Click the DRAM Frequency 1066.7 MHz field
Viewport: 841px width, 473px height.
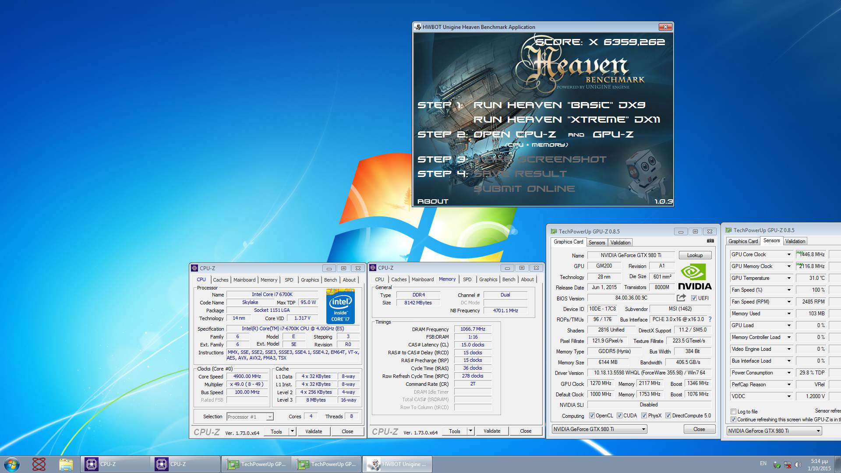coord(473,329)
